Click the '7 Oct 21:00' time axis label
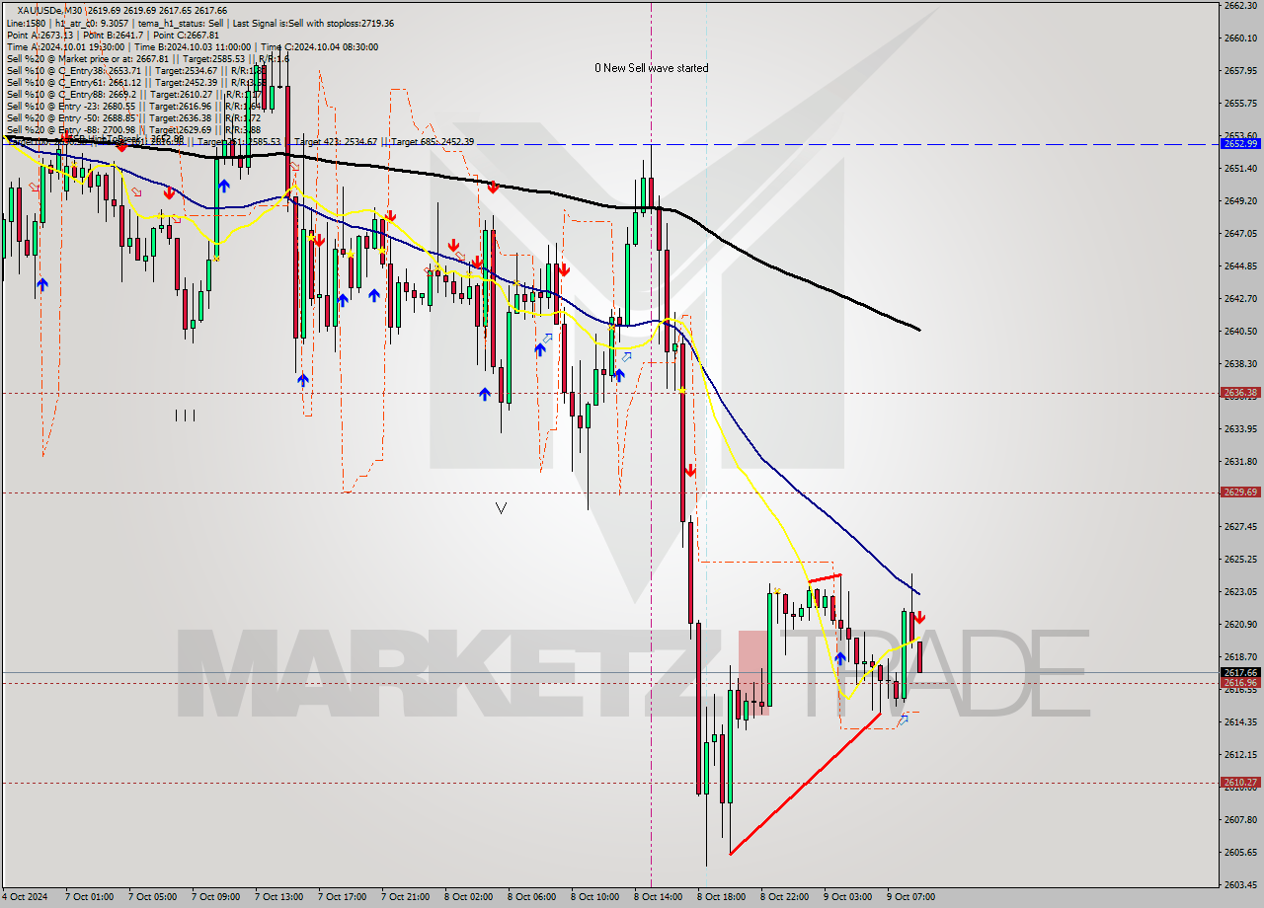The width and height of the screenshot is (1264, 908). (x=405, y=897)
